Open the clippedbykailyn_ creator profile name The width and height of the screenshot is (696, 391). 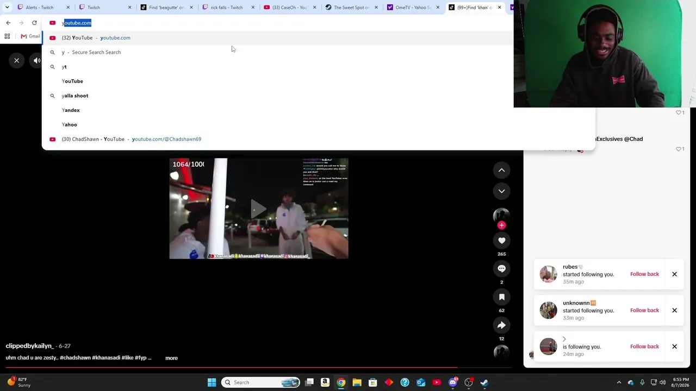pyautogui.click(x=29, y=346)
